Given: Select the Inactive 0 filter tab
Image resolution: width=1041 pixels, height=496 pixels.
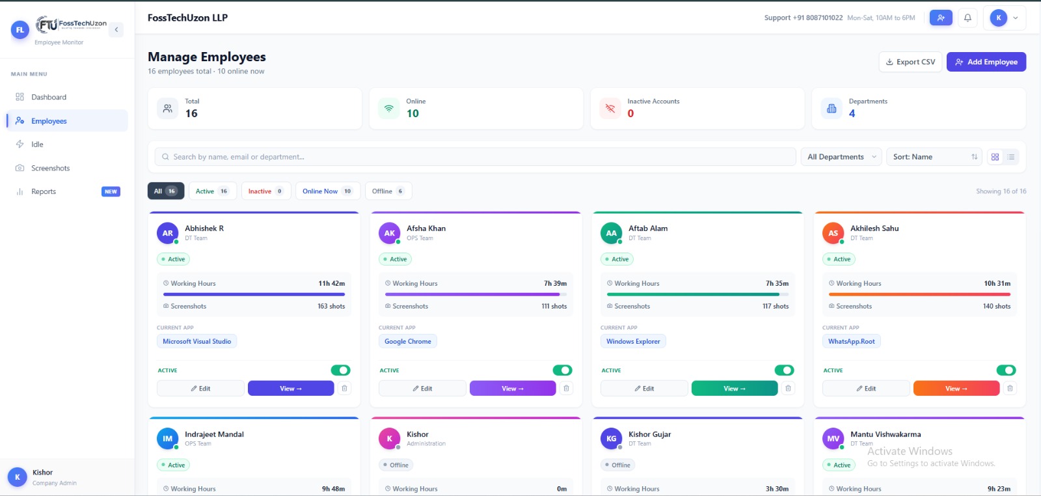Looking at the screenshot, I should 266,191.
